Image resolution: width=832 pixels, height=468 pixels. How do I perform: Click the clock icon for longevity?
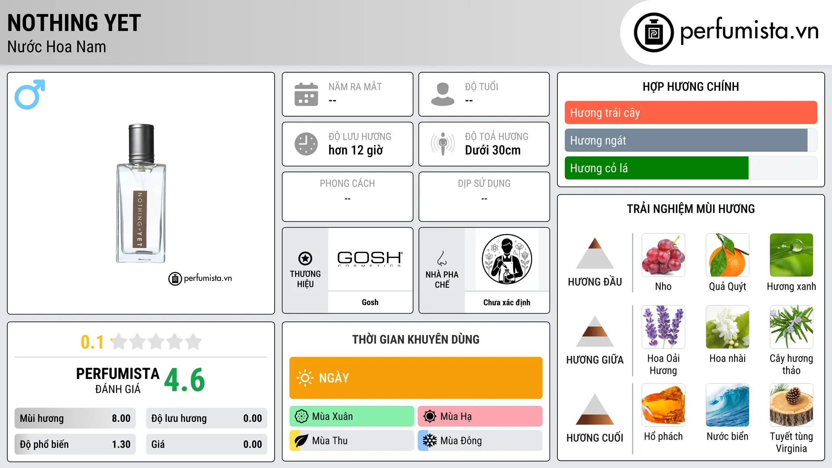click(x=306, y=144)
